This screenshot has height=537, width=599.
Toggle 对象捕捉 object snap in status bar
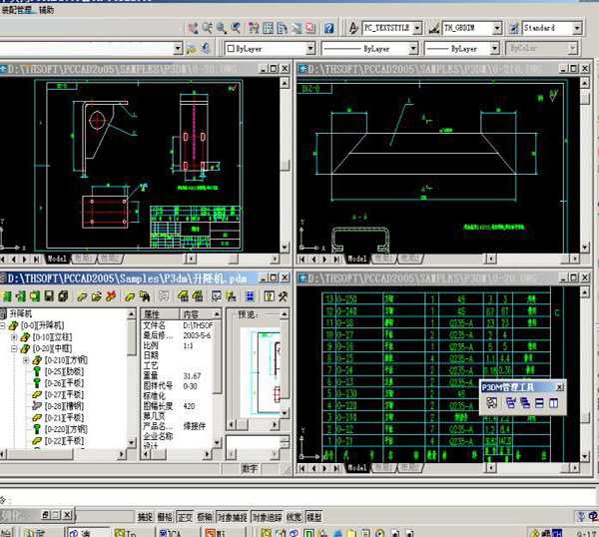230,517
